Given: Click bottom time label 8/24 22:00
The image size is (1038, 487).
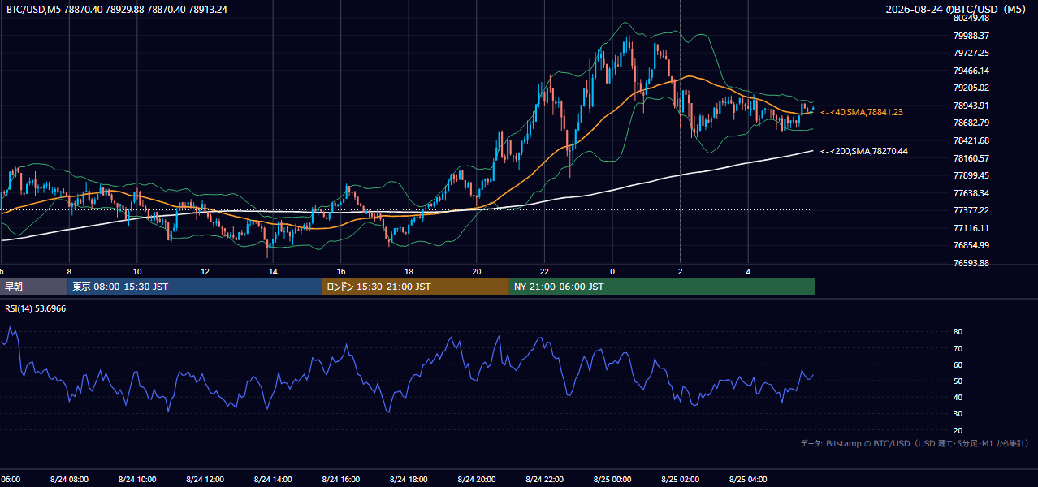Looking at the screenshot, I should 543,480.
